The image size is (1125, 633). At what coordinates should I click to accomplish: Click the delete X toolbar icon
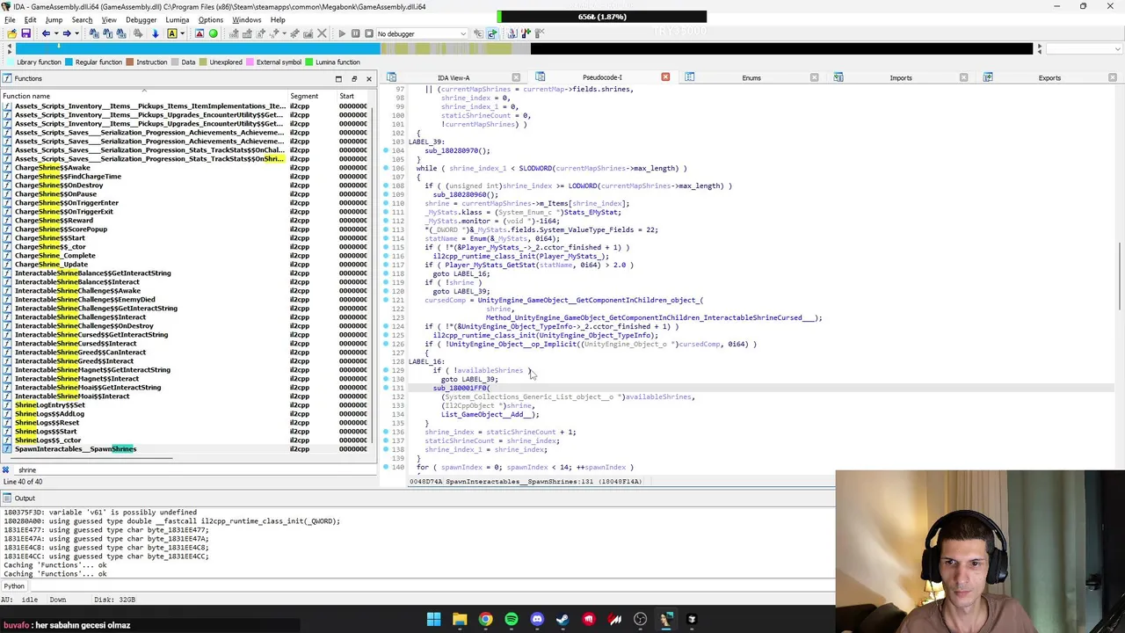click(x=322, y=33)
